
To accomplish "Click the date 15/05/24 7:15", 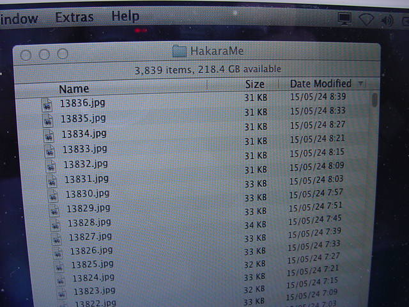I will (313, 283).
